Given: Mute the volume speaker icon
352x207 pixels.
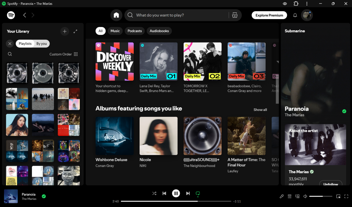Looking at the screenshot, I should [305, 196].
